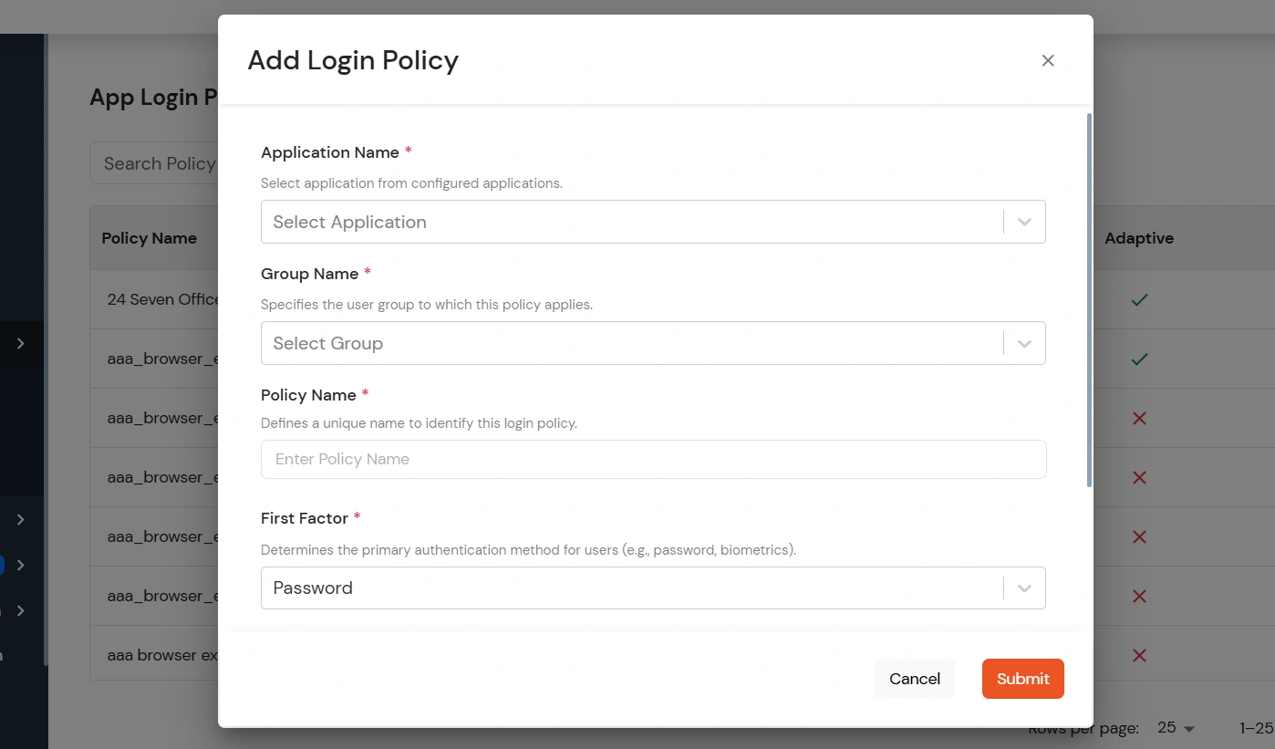Expand the topmost sidebar menu item
1275x749 pixels.
pyautogui.click(x=22, y=344)
